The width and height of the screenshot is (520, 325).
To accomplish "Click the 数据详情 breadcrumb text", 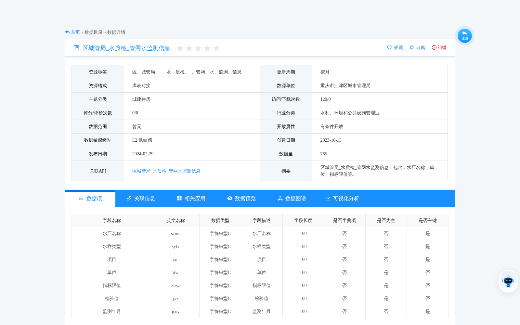I will (x=116, y=32).
